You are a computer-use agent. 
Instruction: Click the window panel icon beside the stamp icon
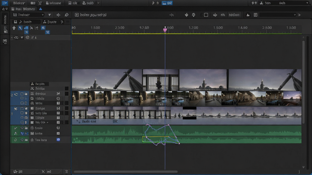click(256, 15)
